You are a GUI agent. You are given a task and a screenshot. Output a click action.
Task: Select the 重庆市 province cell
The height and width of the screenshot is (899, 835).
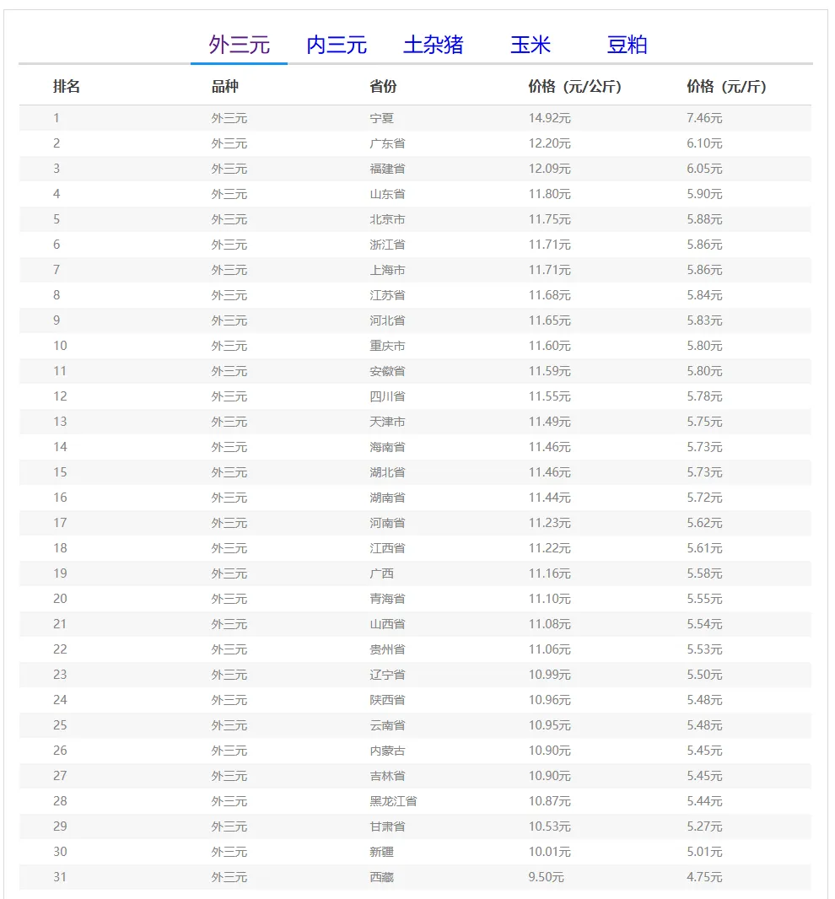pyautogui.click(x=387, y=346)
